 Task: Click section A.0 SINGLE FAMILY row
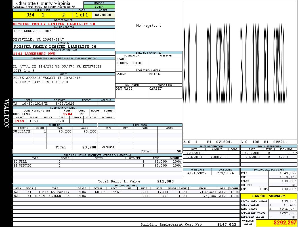(x=126, y=192)
